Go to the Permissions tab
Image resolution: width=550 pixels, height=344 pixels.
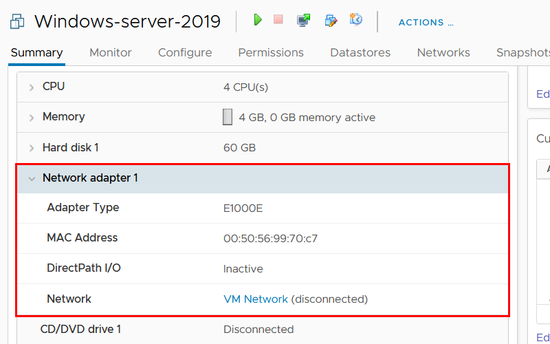[x=271, y=53]
